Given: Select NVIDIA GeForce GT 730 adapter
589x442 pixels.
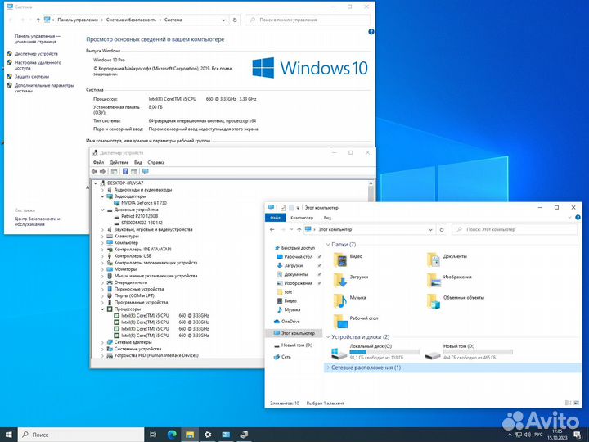Looking at the screenshot, I should pos(143,203).
